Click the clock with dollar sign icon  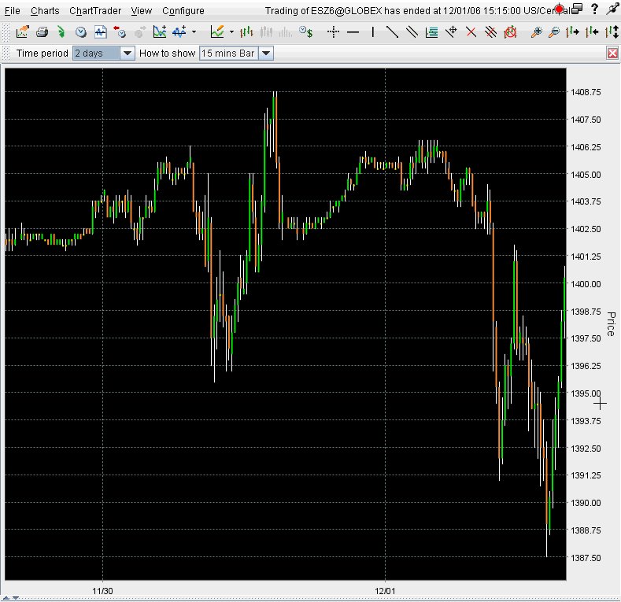pos(305,31)
